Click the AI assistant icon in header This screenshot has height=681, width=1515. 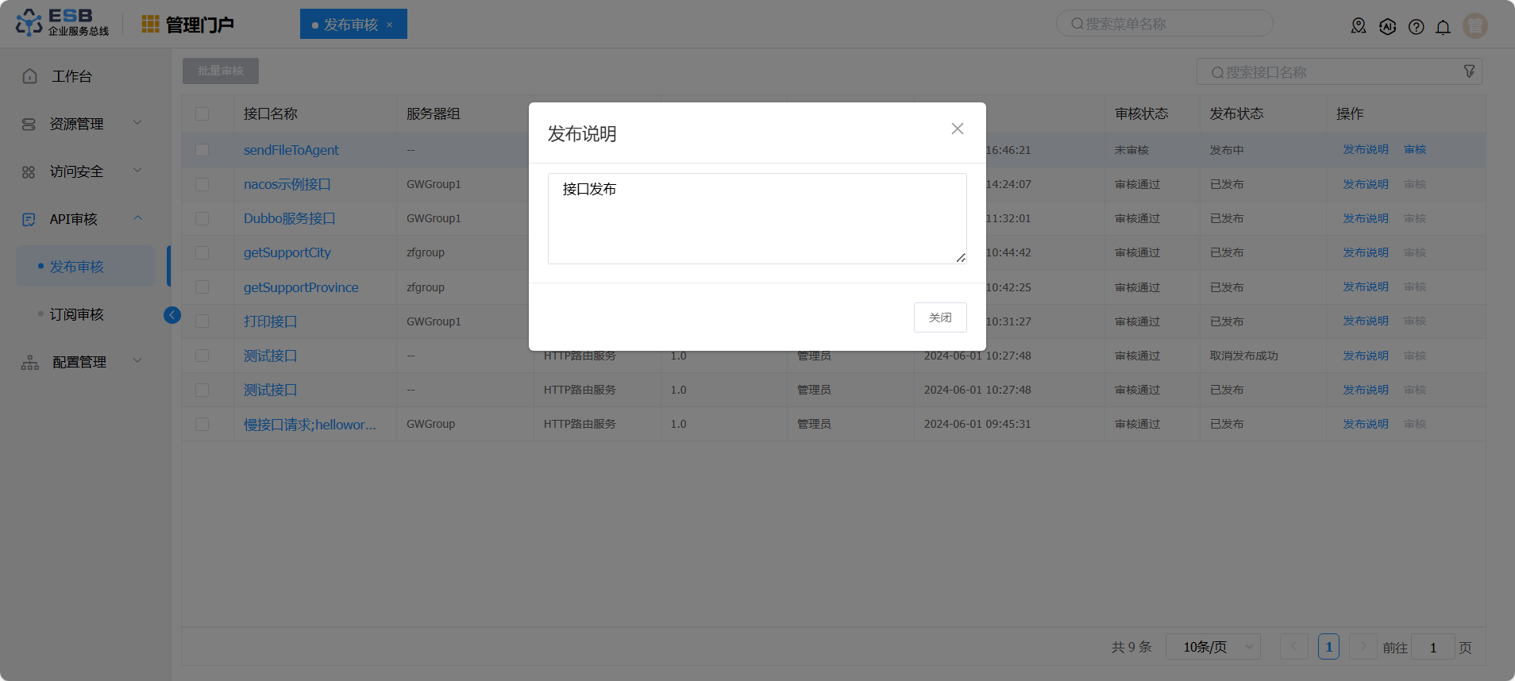[x=1387, y=27]
